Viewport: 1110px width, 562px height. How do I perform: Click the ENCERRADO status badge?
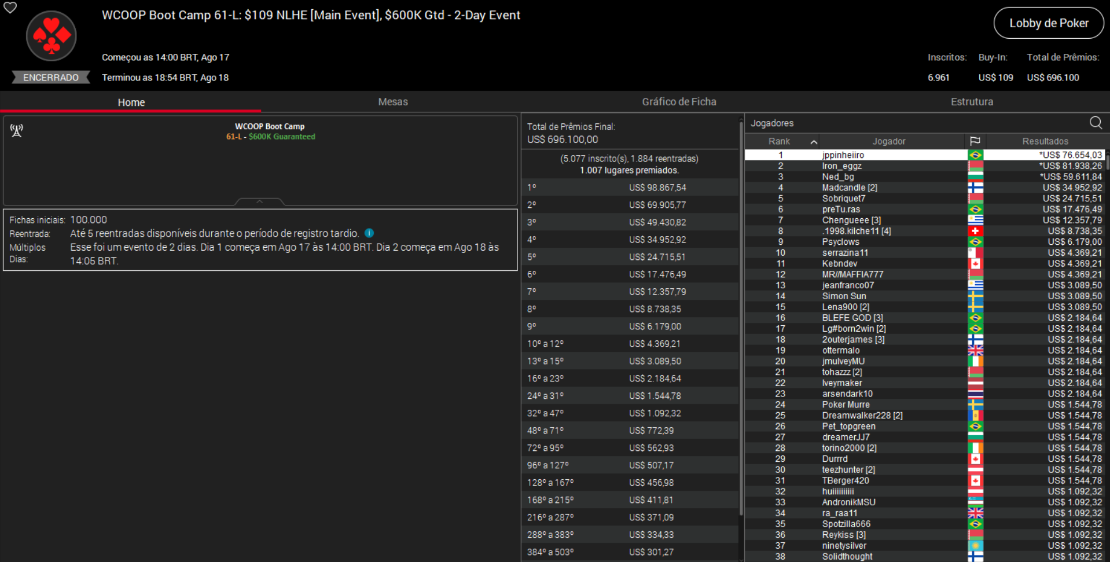point(51,78)
